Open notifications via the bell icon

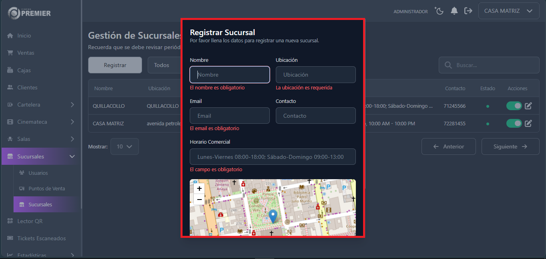coord(454,11)
